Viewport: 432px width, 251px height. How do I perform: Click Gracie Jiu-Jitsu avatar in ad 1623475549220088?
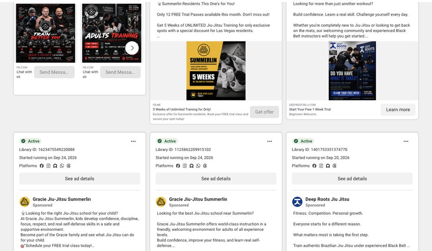coord(25,202)
